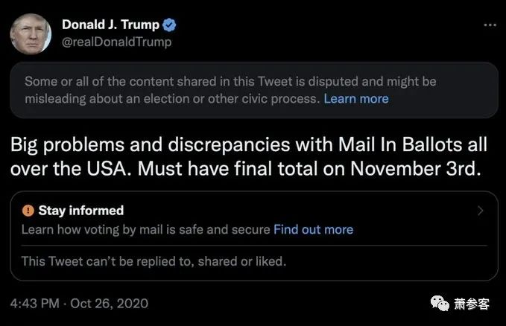Open the Donald J. Trump display name

pyautogui.click(x=111, y=25)
